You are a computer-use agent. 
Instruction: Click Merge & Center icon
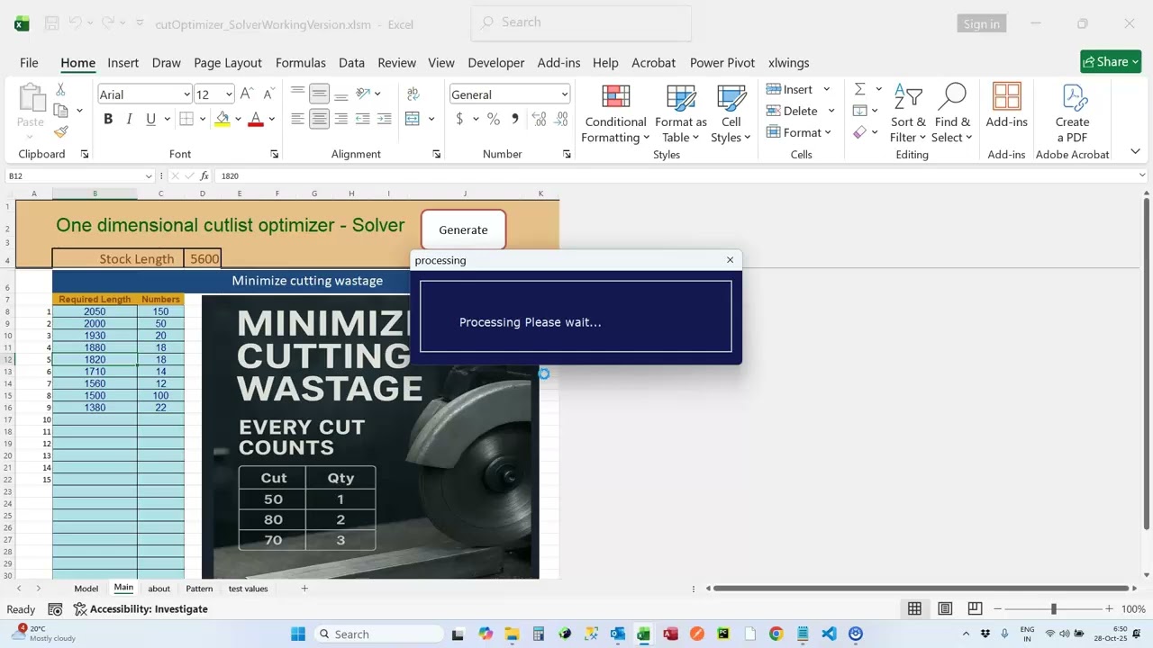click(413, 119)
